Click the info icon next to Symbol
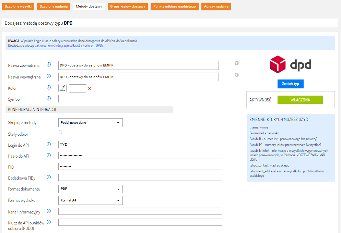The height and width of the screenshot is (233, 341). point(49,99)
